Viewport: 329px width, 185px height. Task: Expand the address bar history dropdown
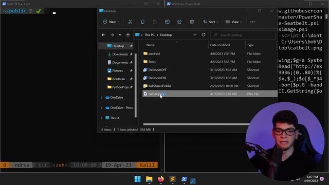[195, 35]
